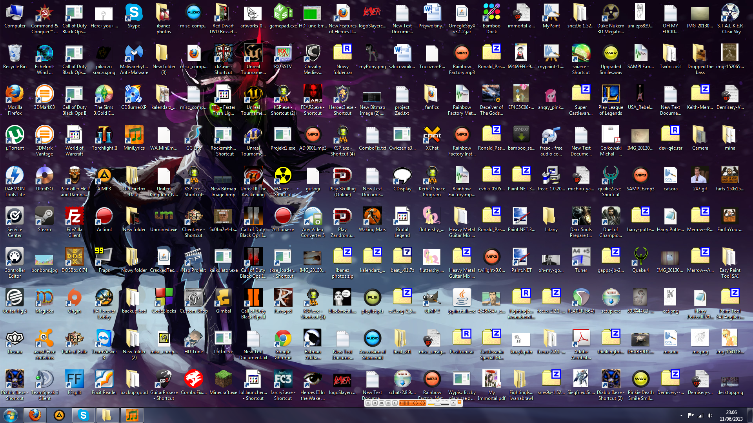Launch Minecraft.exe from the desktop
The width and height of the screenshot is (753, 423).
point(223,383)
